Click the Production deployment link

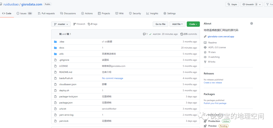(214, 121)
